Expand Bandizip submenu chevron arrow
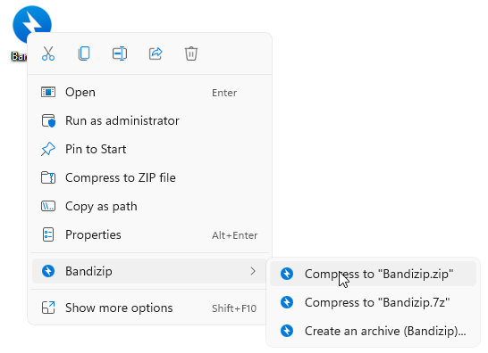This screenshot has height=353, width=488. (253, 271)
